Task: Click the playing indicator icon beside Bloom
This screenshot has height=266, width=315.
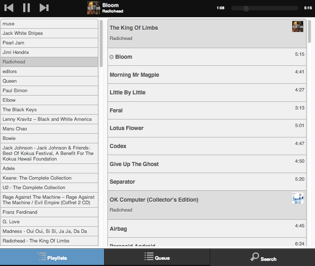Action: point(112,57)
